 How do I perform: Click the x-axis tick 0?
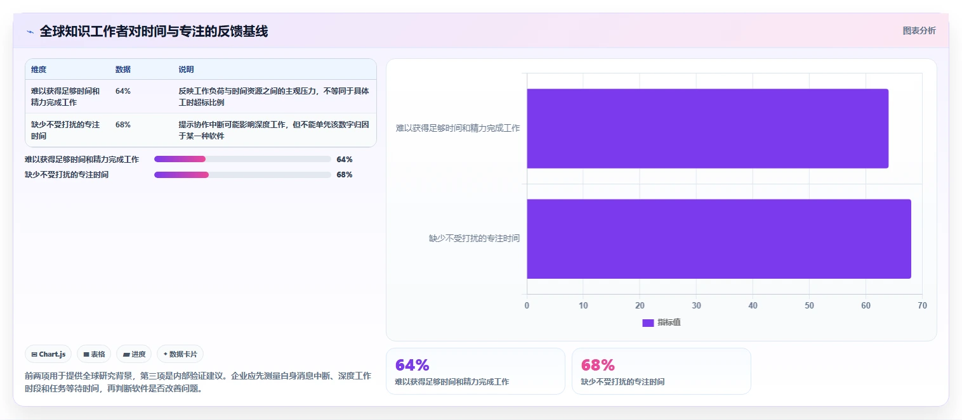coord(527,305)
